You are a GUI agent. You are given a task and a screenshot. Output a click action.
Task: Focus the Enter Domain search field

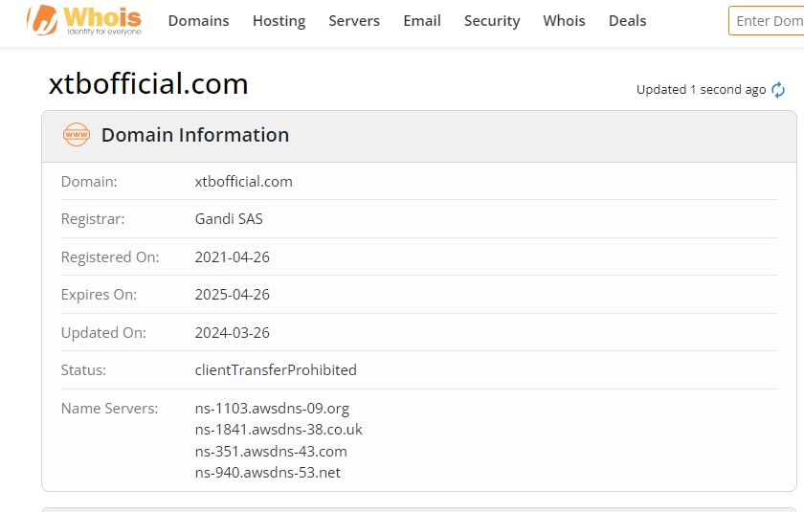pos(768,21)
